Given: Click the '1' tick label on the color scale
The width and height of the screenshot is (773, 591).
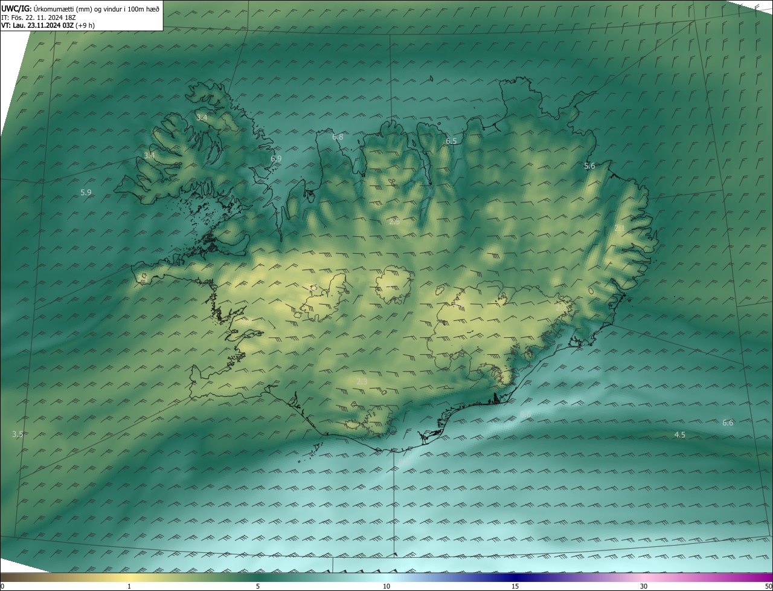Looking at the screenshot, I should 129,586.
